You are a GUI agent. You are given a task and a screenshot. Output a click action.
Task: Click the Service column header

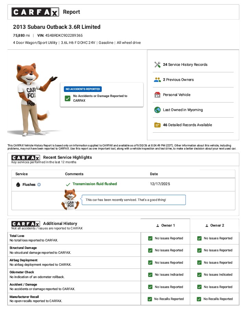click(x=22, y=174)
